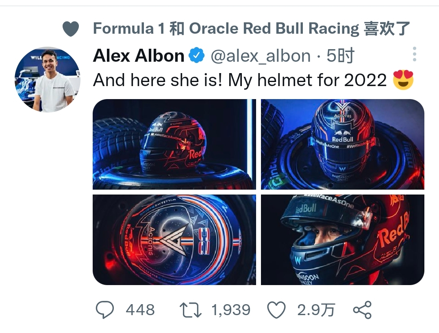The image size is (439, 333).
Task: Open top-right front-view helmet photo
Action: (x=342, y=144)
